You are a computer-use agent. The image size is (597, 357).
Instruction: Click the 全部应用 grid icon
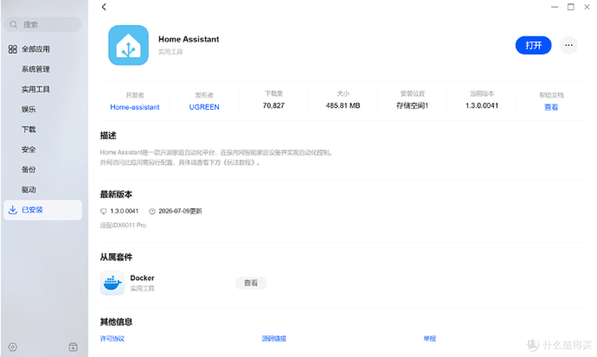click(13, 49)
